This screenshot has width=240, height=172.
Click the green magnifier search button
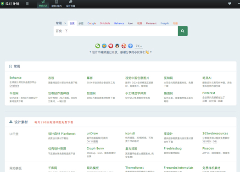tap(183, 31)
